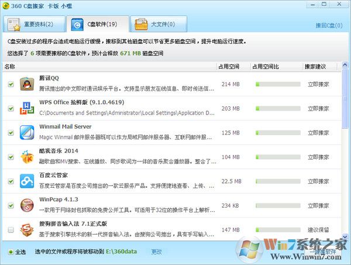The width and height of the screenshot is (351, 265).
Task: Toggle the 全选 select-all checkbox
Action: tap(11, 252)
